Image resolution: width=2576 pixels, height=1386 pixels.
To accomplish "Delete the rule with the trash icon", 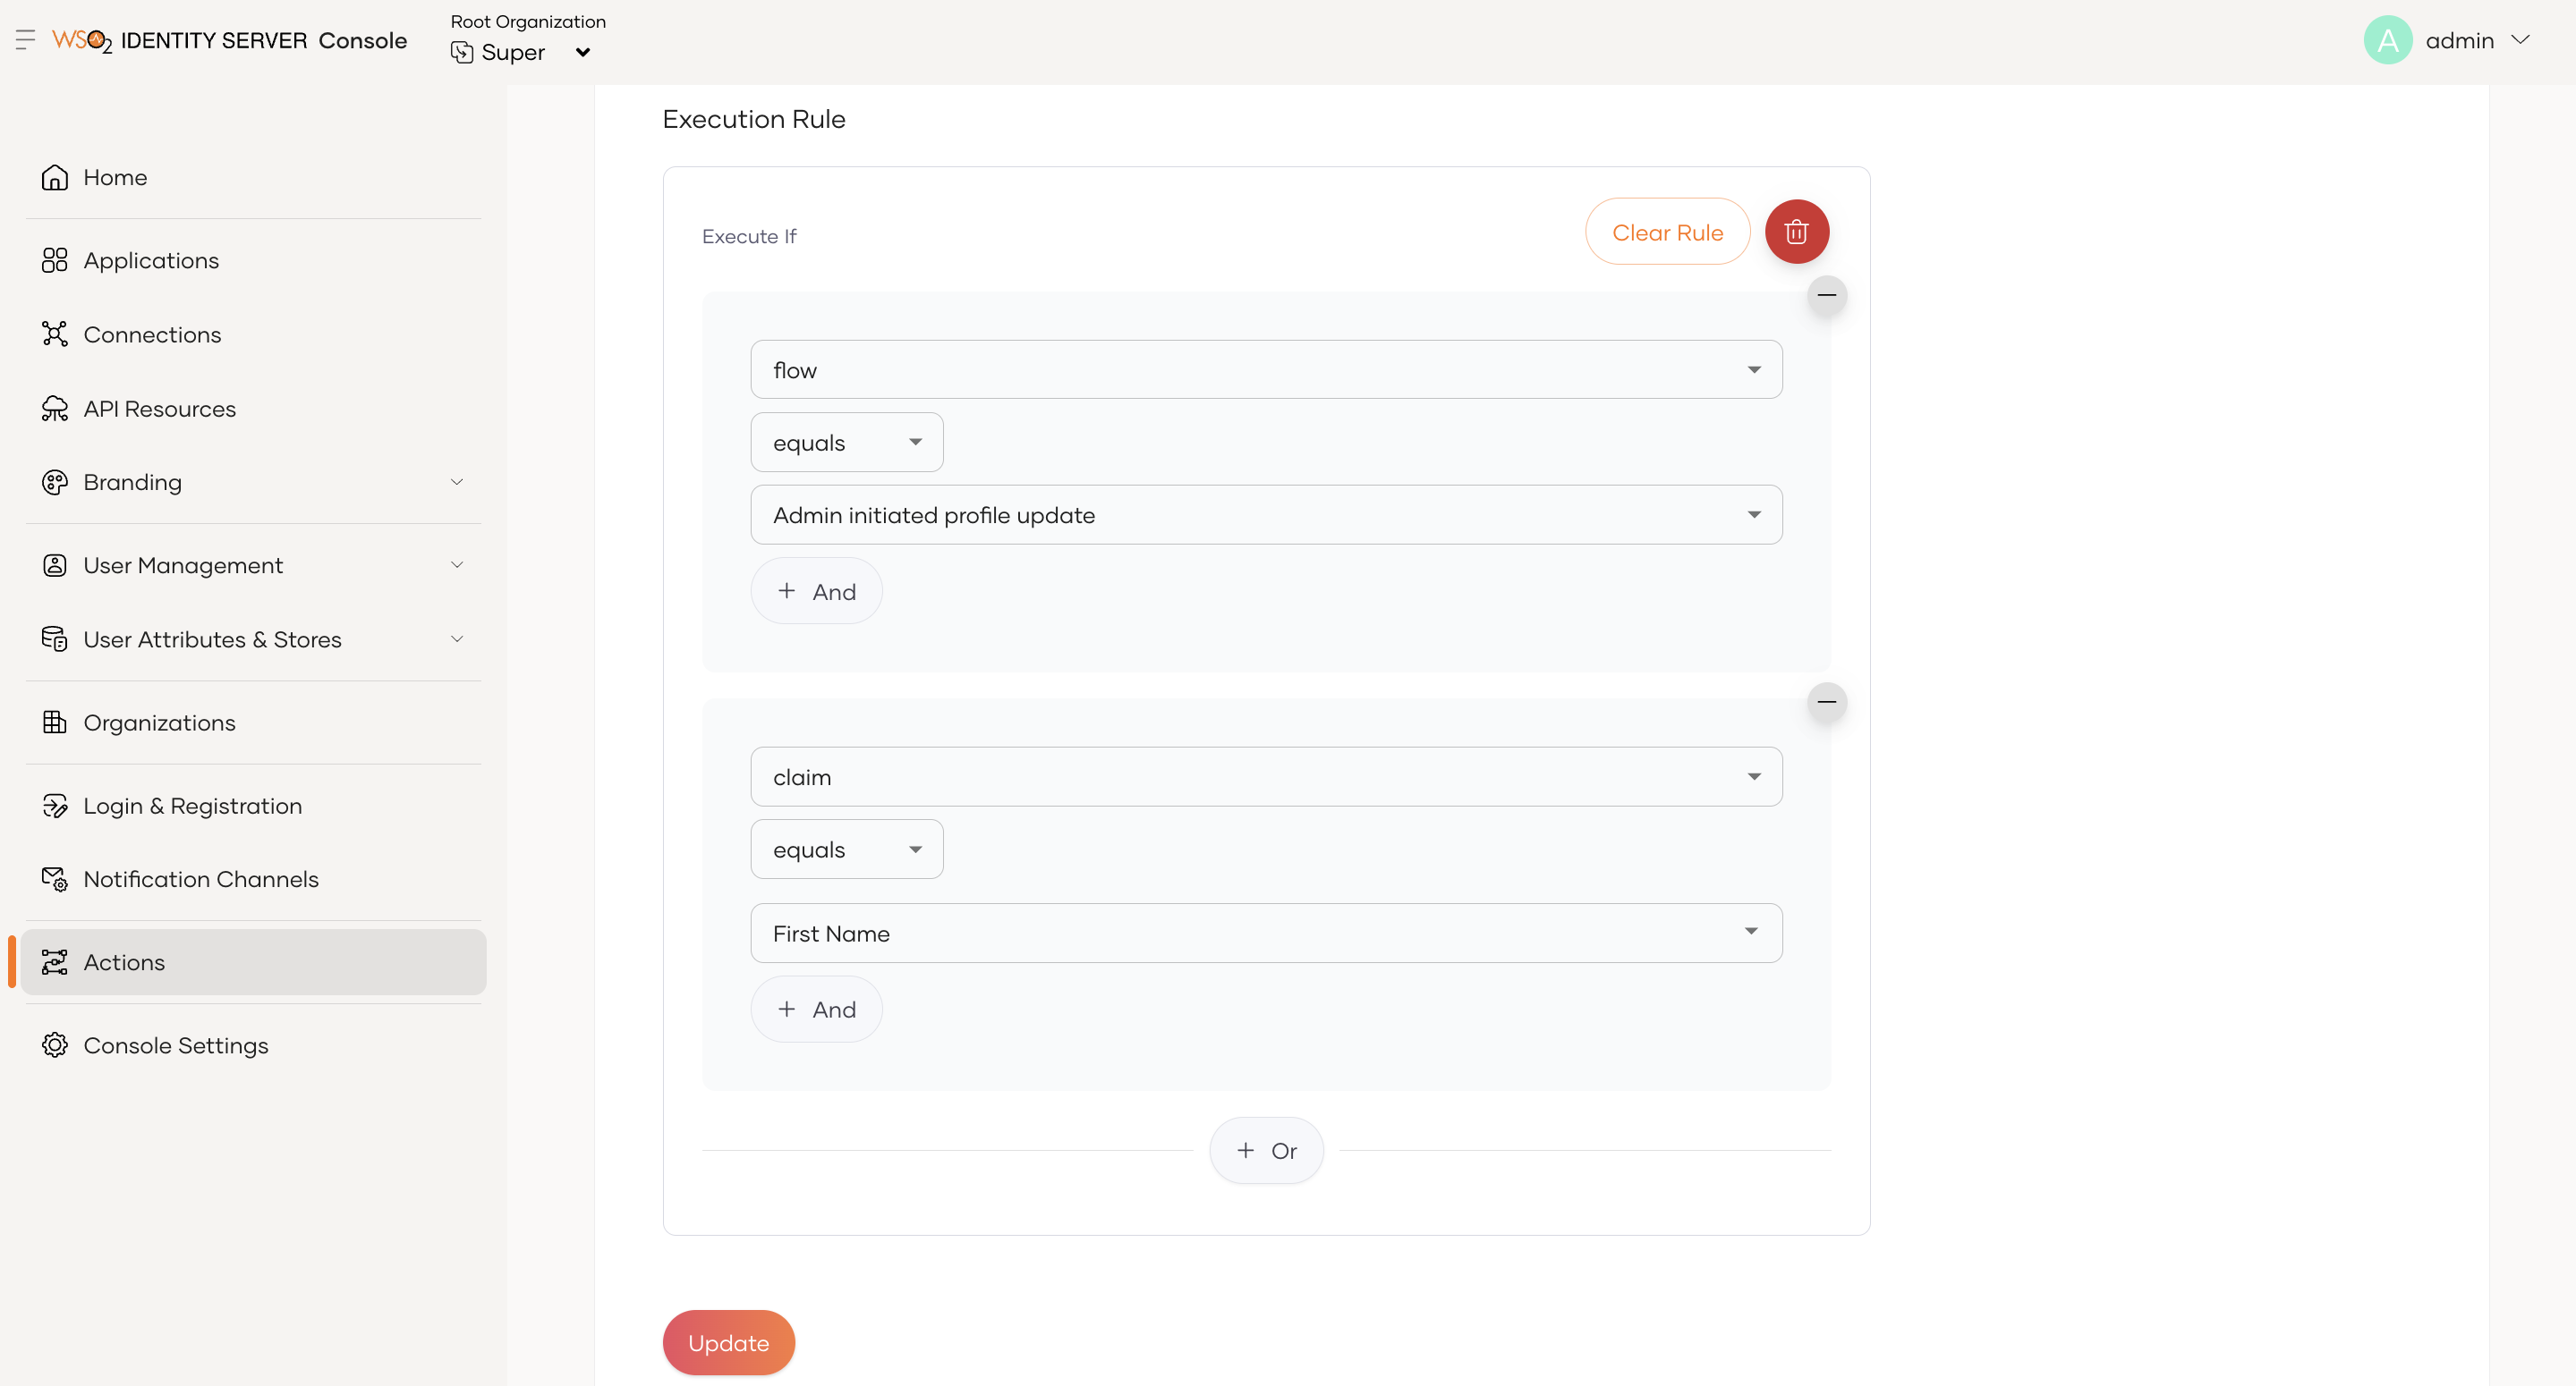I will pyautogui.click(x=1796, y=231).
